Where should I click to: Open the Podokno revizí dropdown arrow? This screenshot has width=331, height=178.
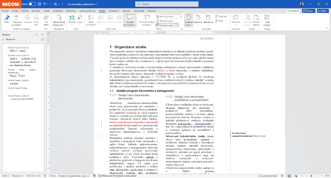[x=176, y=25]
